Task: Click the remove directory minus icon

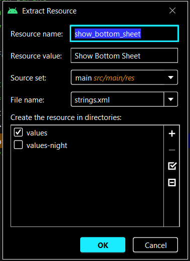Action: pos(172,150)
